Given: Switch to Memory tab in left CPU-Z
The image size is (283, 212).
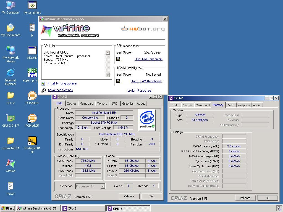Looking at the screenshot, I should (x=102, y=104).
